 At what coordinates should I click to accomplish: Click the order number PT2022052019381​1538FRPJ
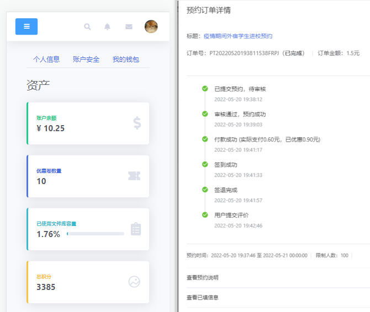tap(244, 53)
